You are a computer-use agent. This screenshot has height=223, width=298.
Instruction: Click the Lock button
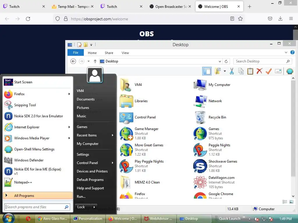[x=83, y=207]
